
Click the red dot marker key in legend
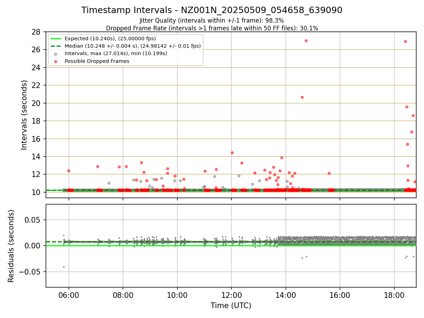click(56, 61)
